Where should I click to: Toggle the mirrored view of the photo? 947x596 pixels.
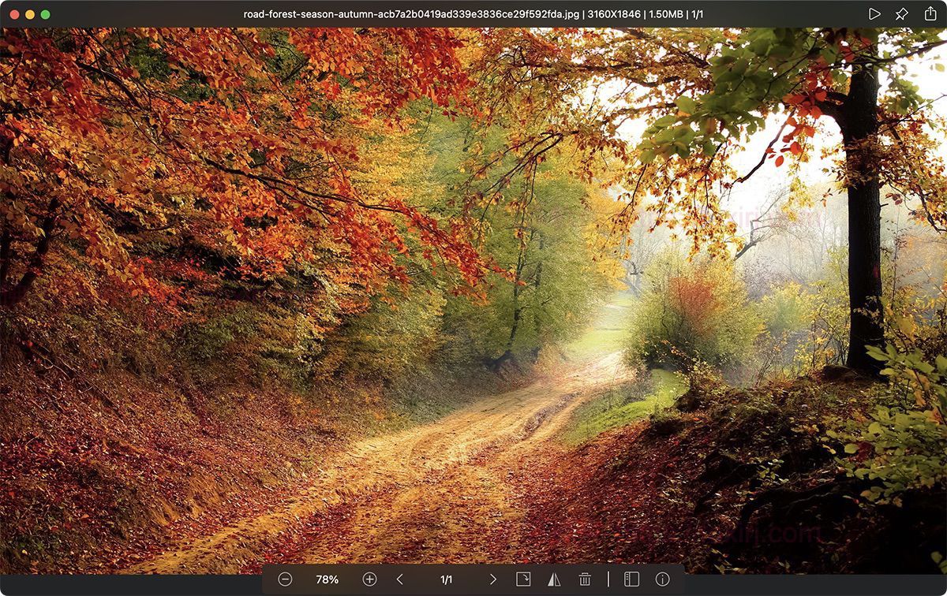click(x=555, y=579)
